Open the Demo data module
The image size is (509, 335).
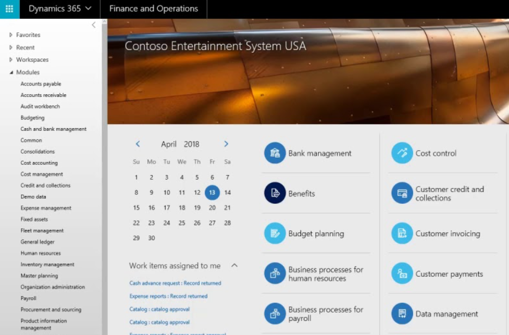point(33,197)
